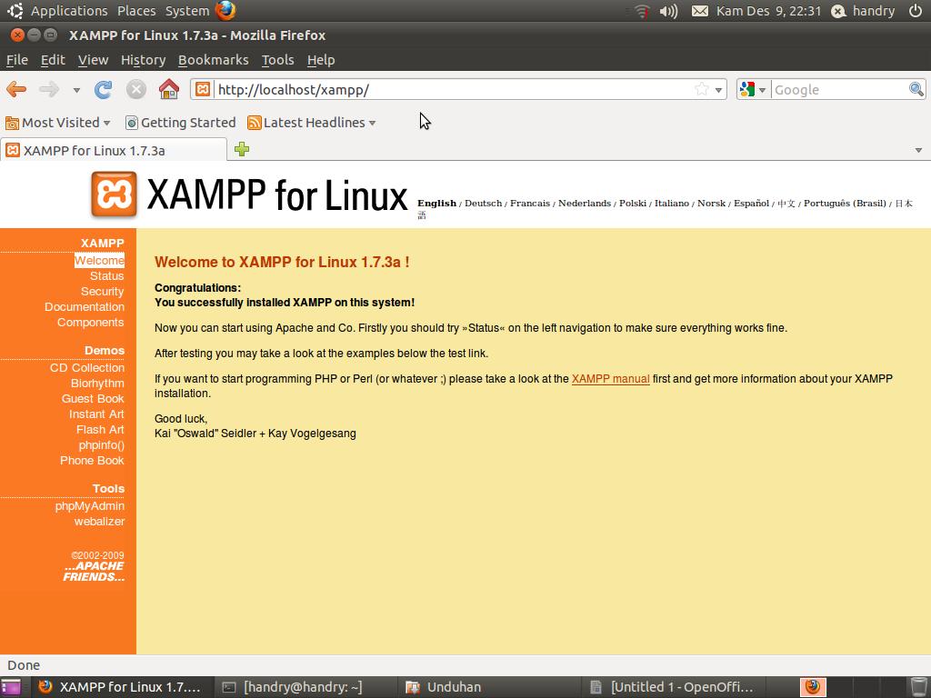Open the search engine dropdown arrow
931x698 pixels.
(x=764, y=89)
